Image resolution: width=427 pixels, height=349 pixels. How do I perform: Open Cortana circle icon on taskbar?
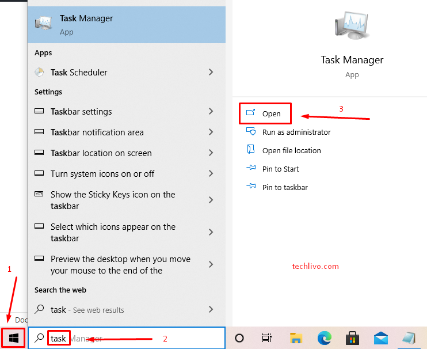(x=239, y=338)
